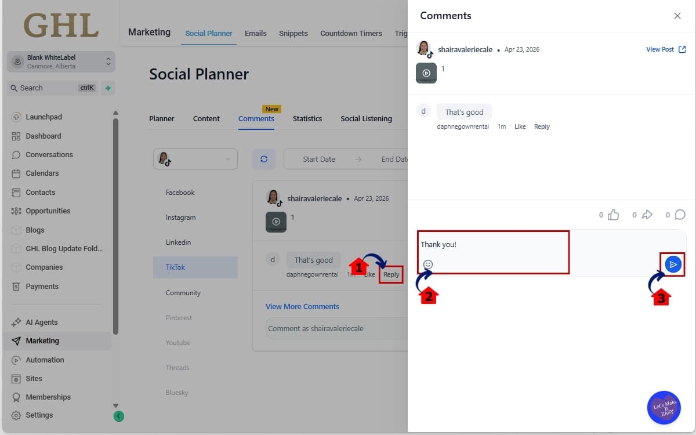The image size is (696, 435).
Task: Collapse sidebar with green arrow button
Action: coord(119,416)
